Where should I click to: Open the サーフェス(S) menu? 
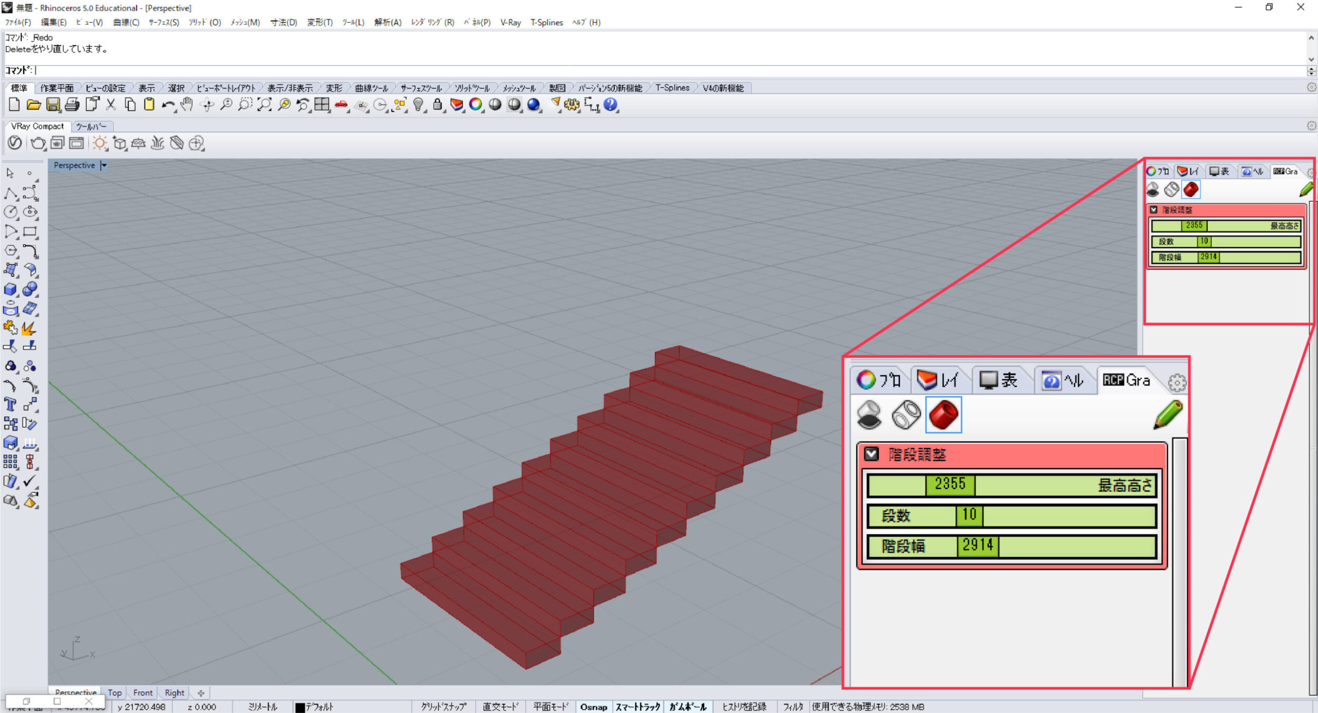[x=163, y=22]
